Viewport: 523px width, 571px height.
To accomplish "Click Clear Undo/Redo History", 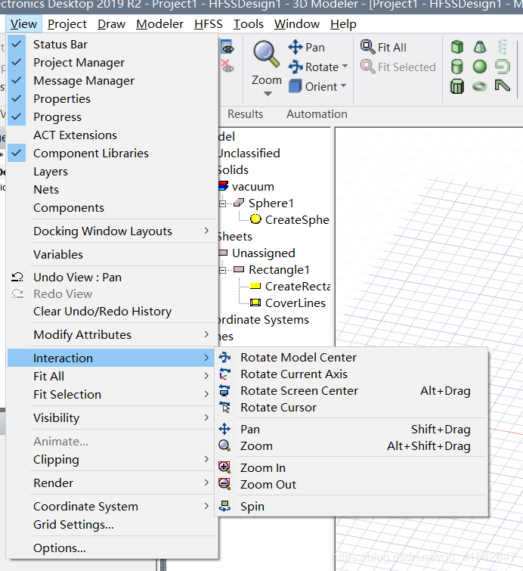I will click(x=113, y=312).
